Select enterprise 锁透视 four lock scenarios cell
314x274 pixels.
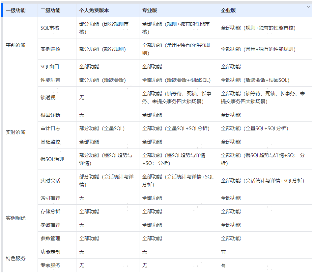(x=265, y=98)
